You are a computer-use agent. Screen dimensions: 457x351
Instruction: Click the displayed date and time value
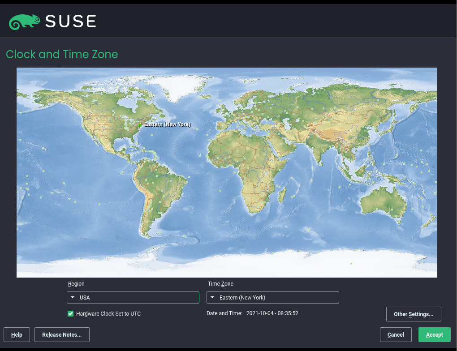[272, 313]
